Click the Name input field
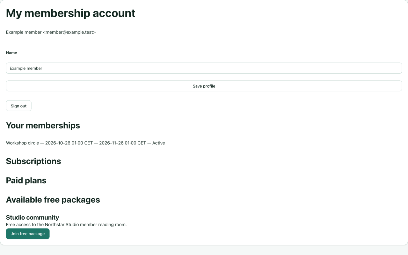This screenshot has width=408, height=255. tap(204, 68)
